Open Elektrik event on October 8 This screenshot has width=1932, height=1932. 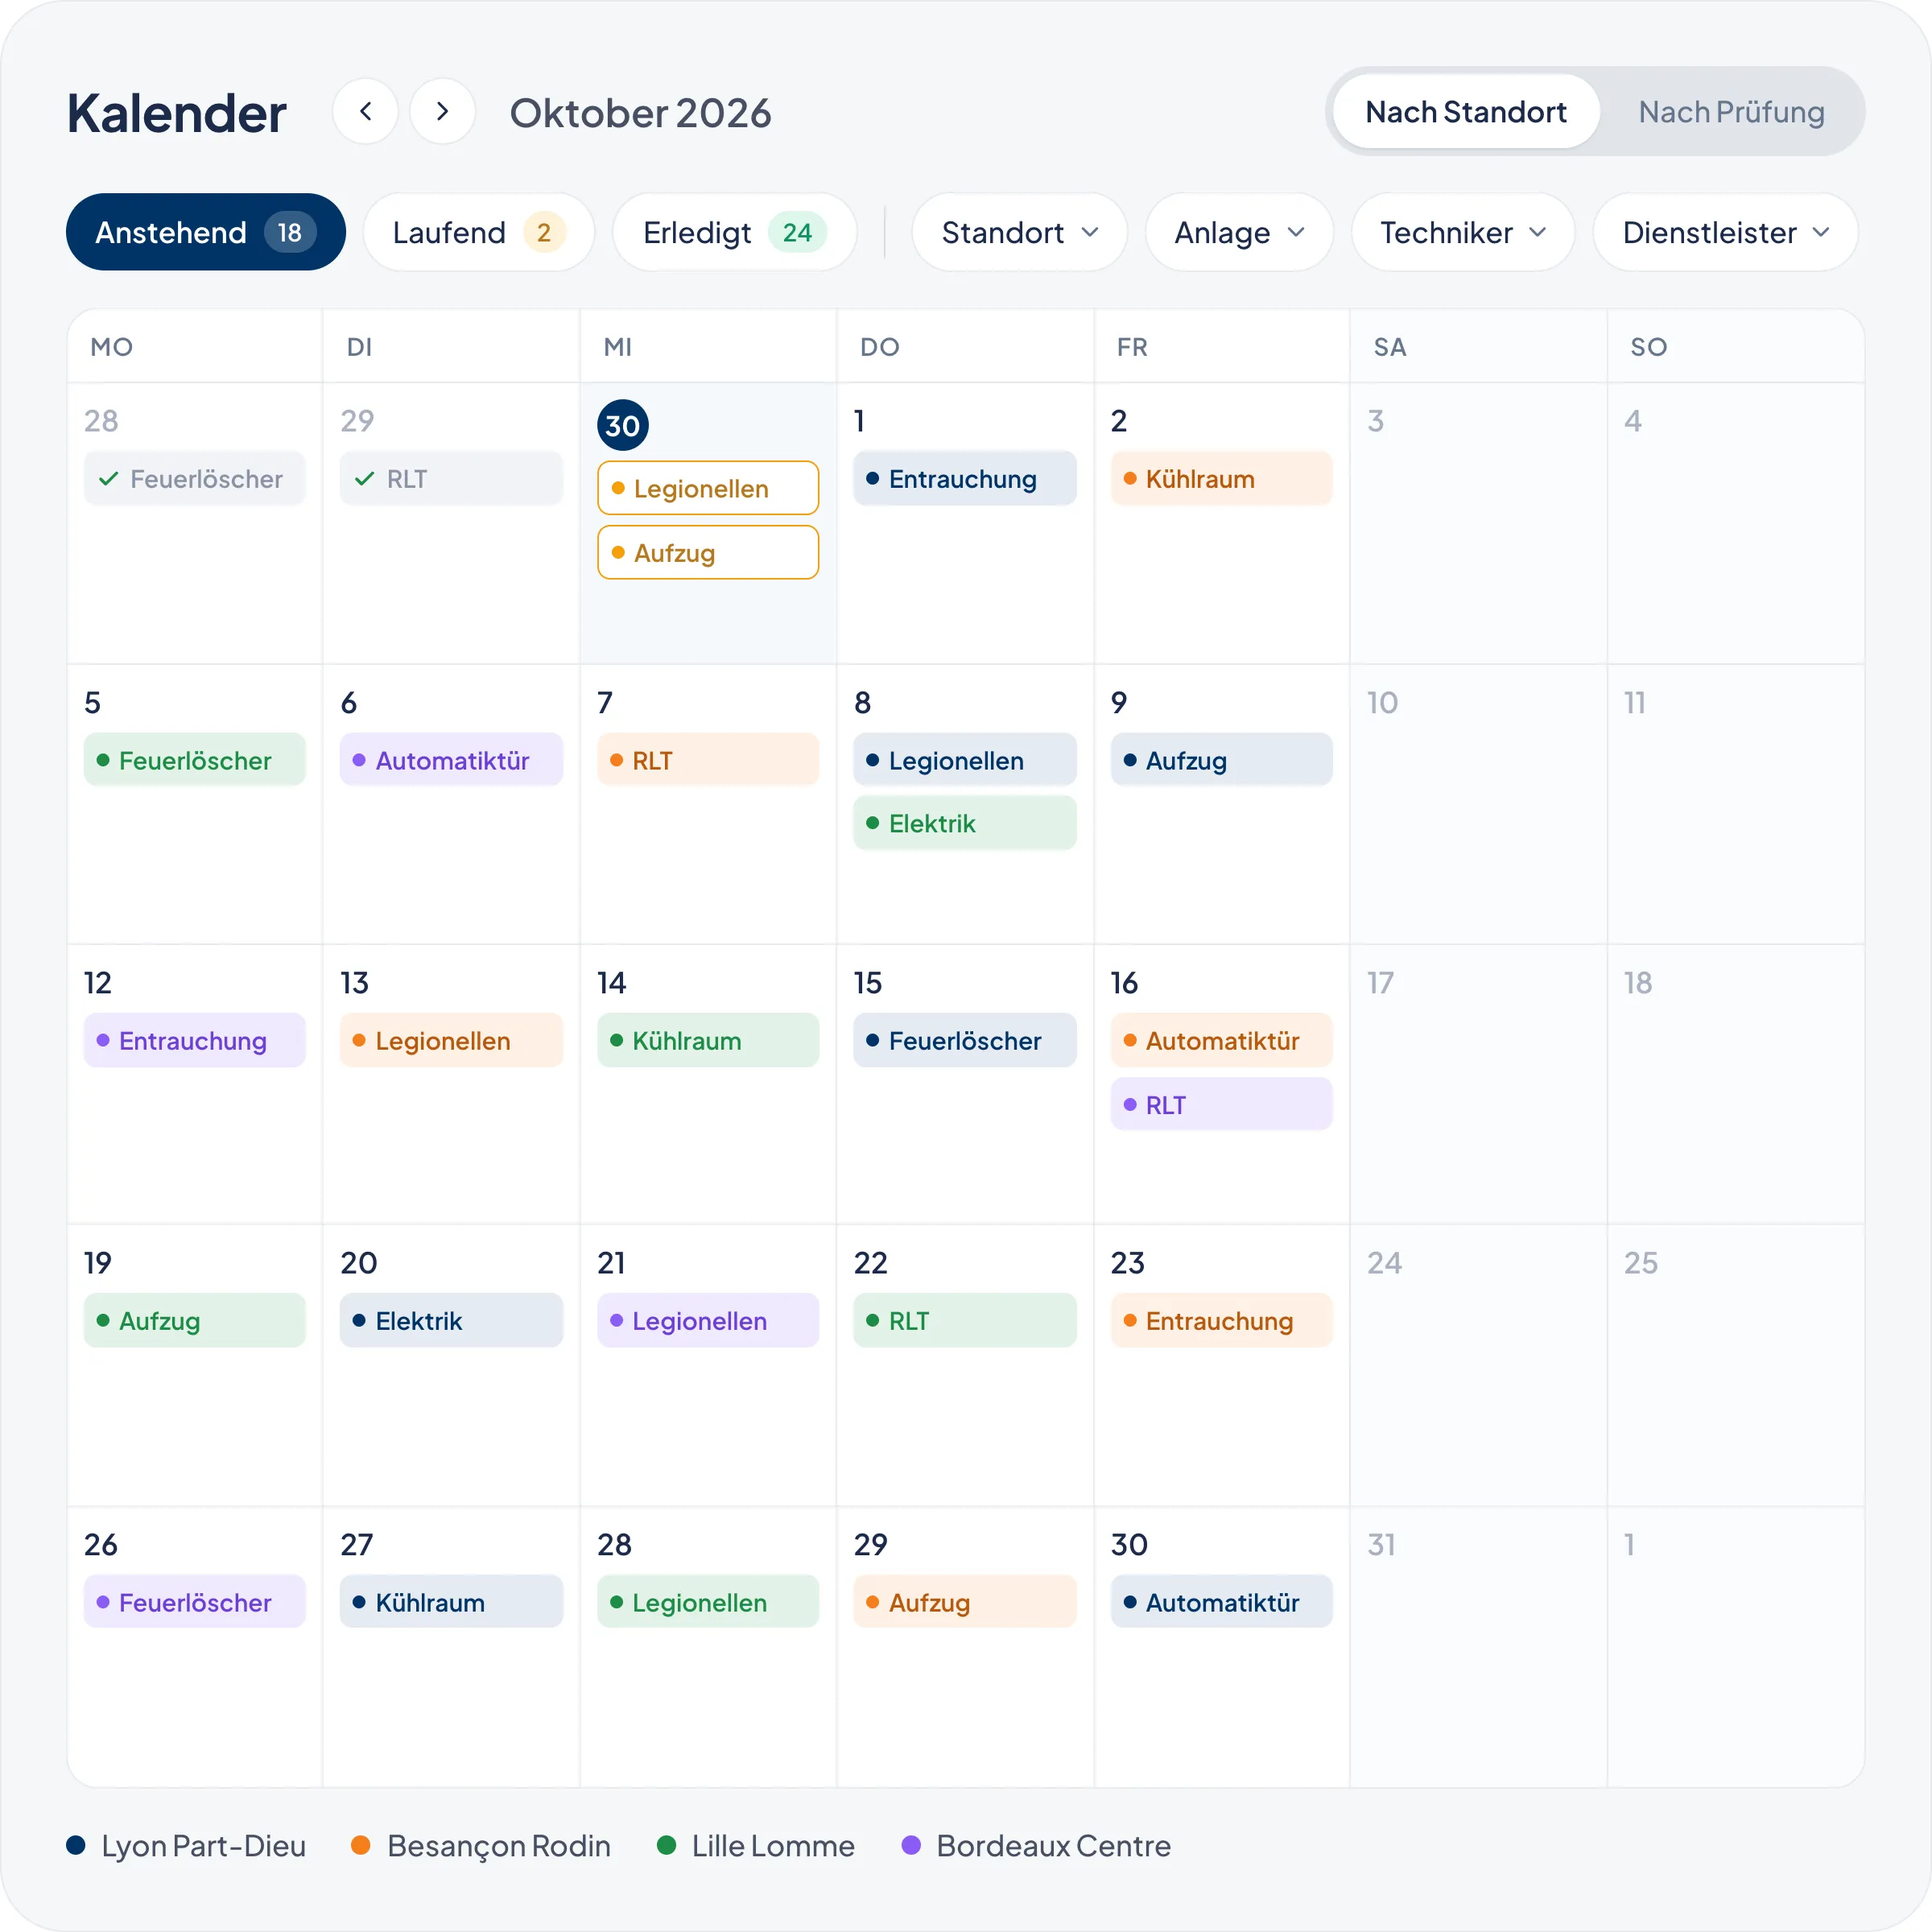pos(964,823)
